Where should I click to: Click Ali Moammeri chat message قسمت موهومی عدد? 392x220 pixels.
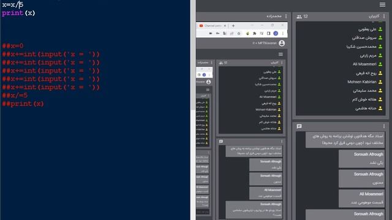361,199
